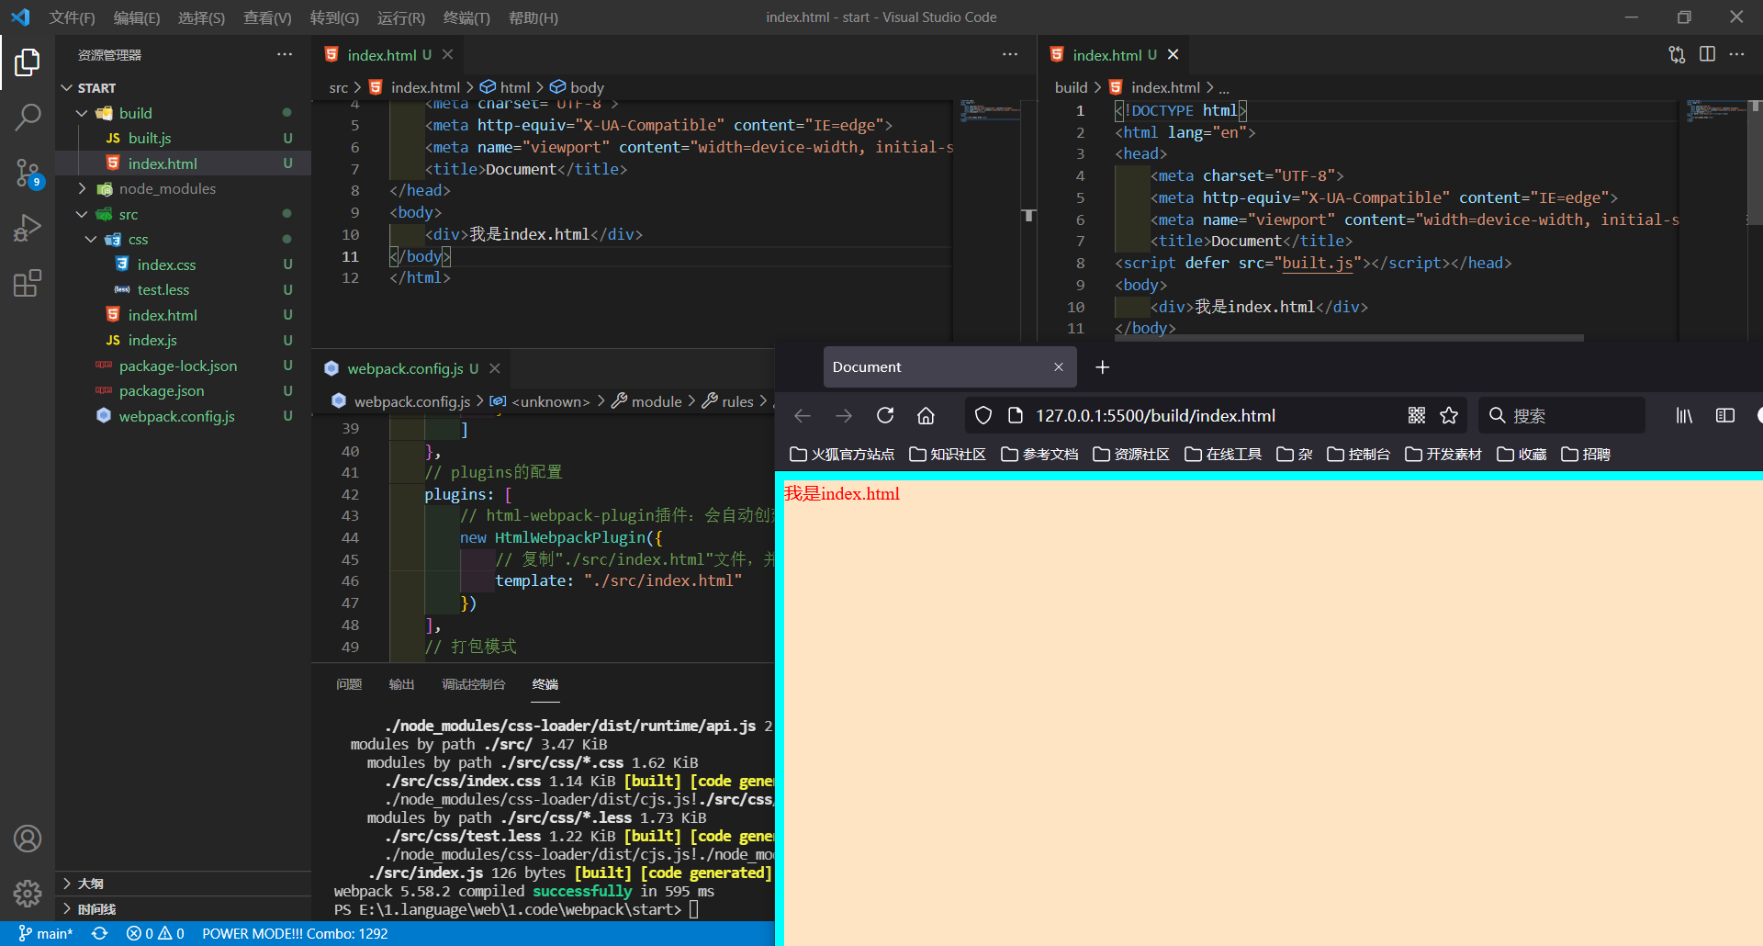1763x946 pixels.
Task: Open the 文件 menu
Action: point(72,17)
